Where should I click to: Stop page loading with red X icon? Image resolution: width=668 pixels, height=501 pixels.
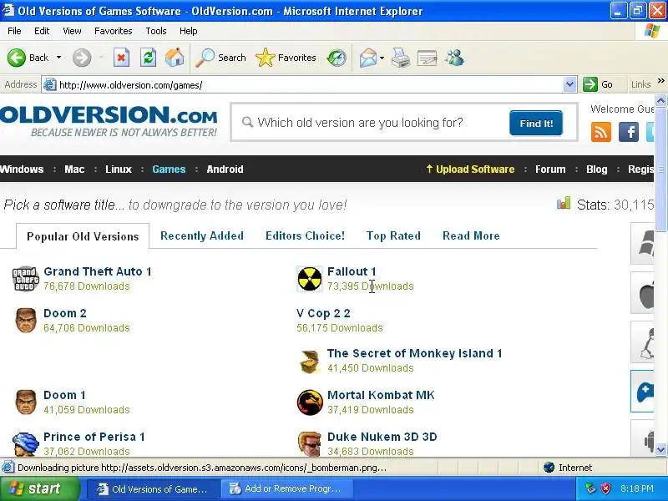121,58
